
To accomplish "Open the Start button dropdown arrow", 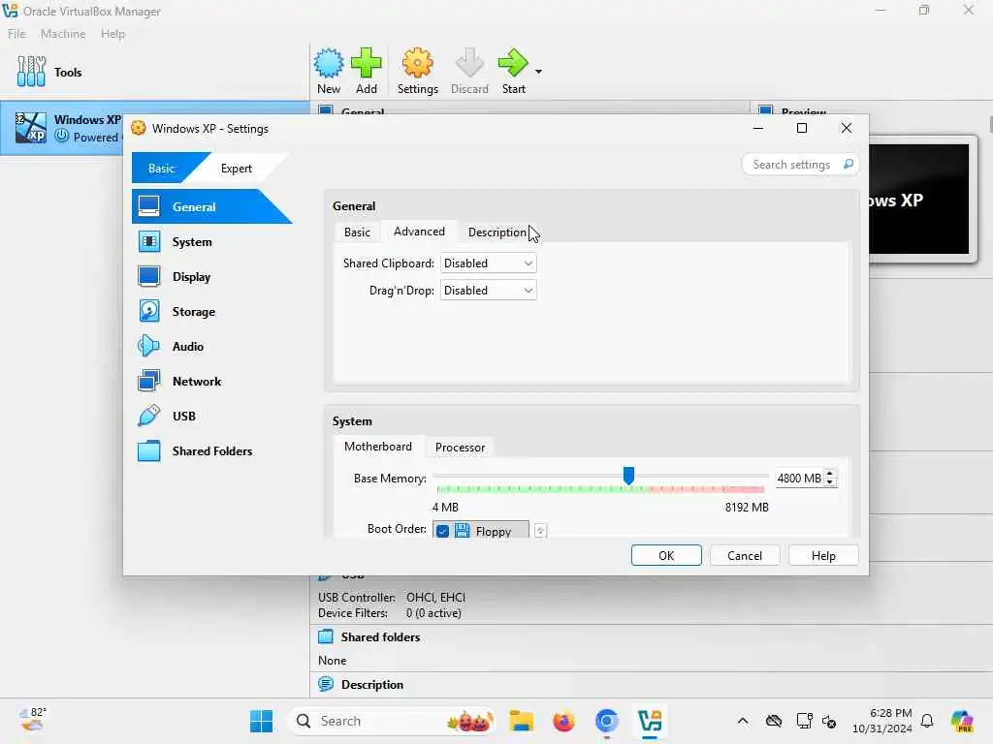I will 538,72.
